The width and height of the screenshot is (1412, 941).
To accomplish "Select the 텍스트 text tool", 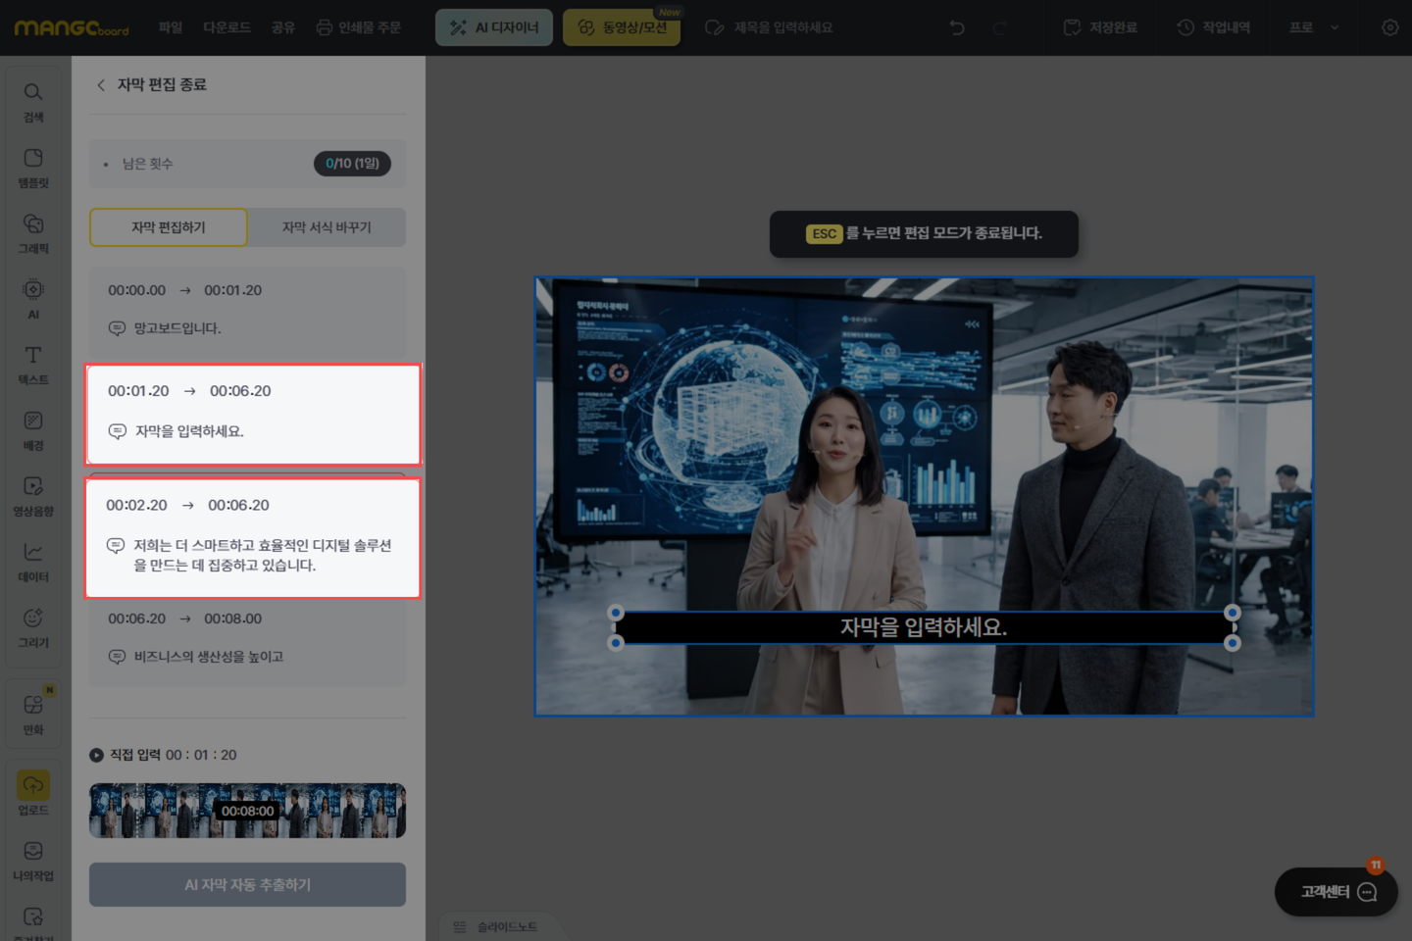I will tap(33, 364).
